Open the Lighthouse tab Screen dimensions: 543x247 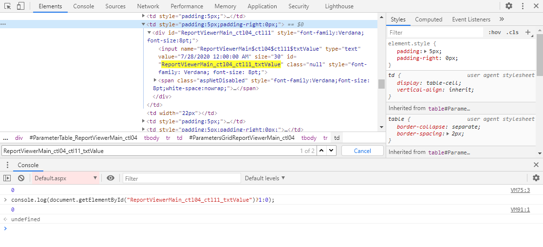coord(339,6)
